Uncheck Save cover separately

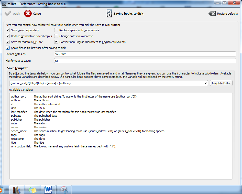pyautogui.click(x=8, y=30)
